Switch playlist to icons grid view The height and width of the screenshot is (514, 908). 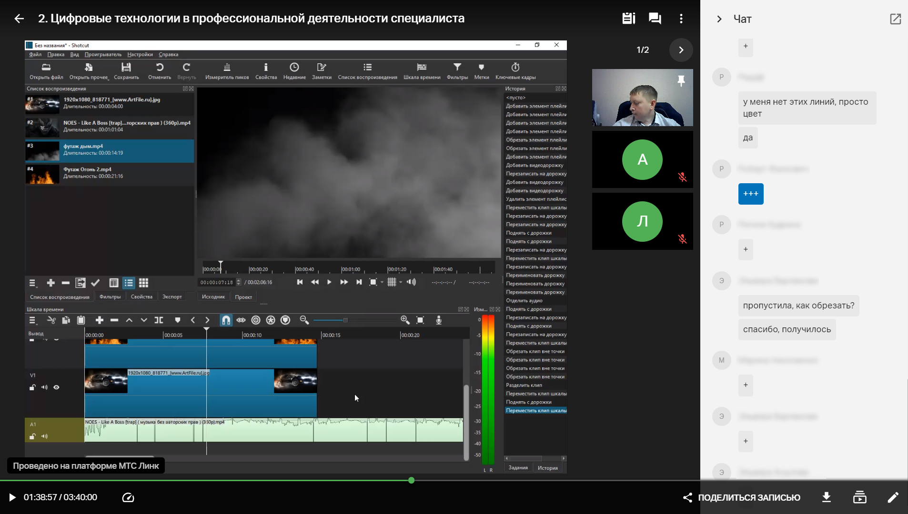(x=143, y=283)
